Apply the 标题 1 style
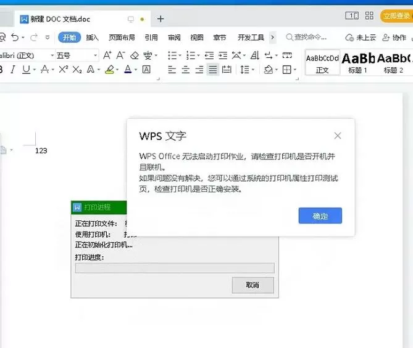The height and width of the screenshot is (348, 413). pyautogui.click(x=357, y=63)
